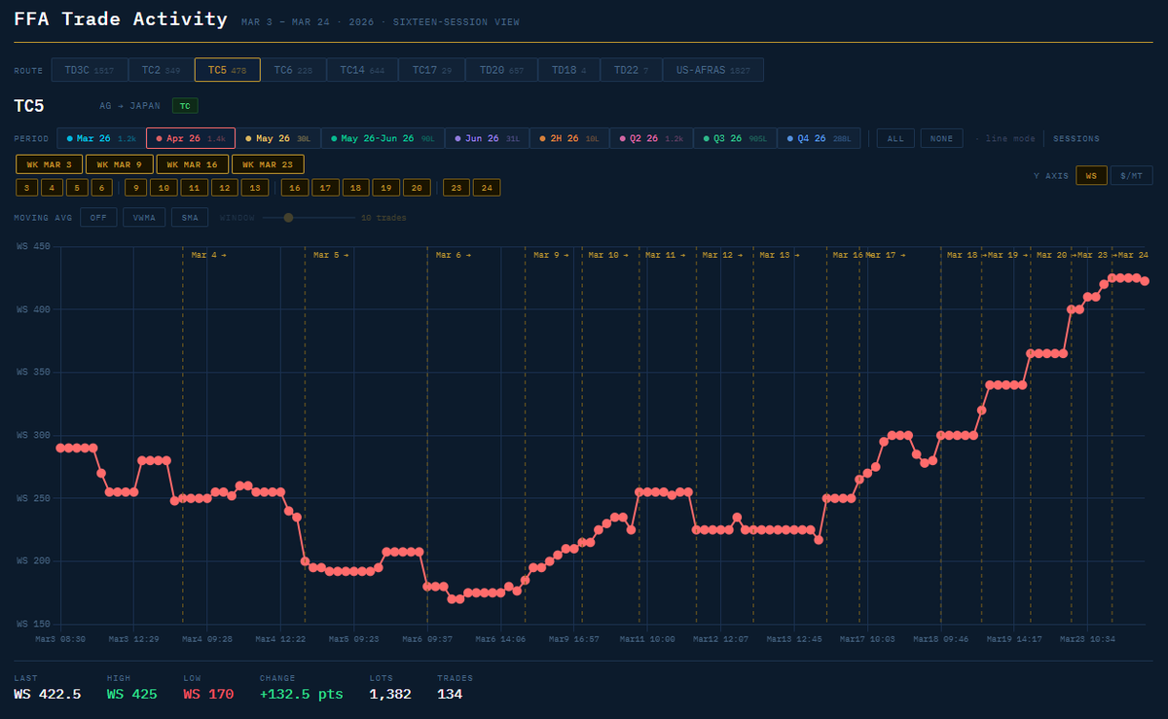Toggle the Jun 26 period series
This screenshot has width=1168, height=719.
pyautogui.click(x=490, y=139)
